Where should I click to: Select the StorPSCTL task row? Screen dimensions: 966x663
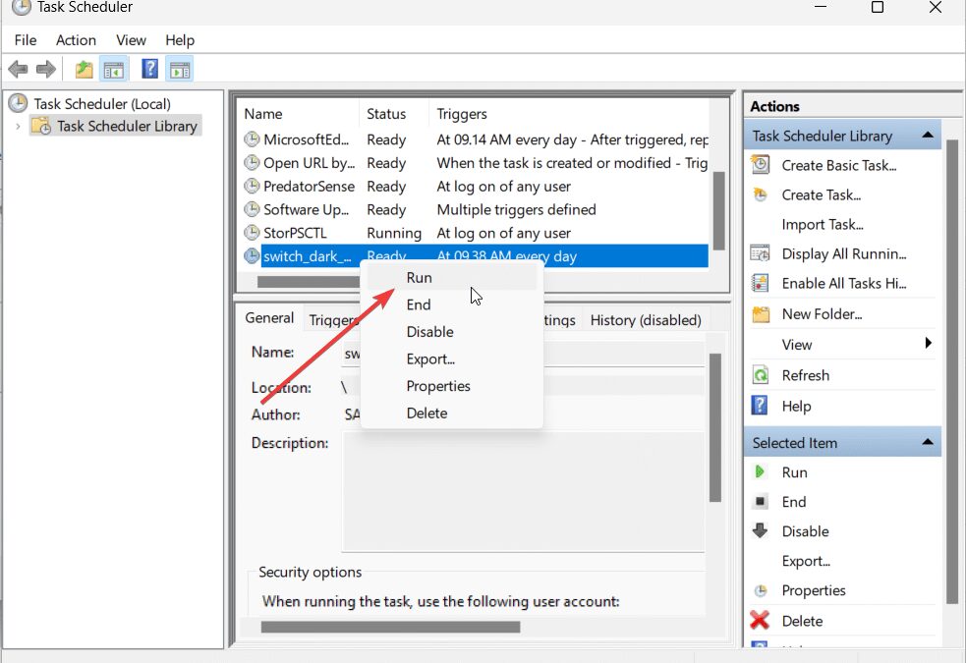[295, 233]
